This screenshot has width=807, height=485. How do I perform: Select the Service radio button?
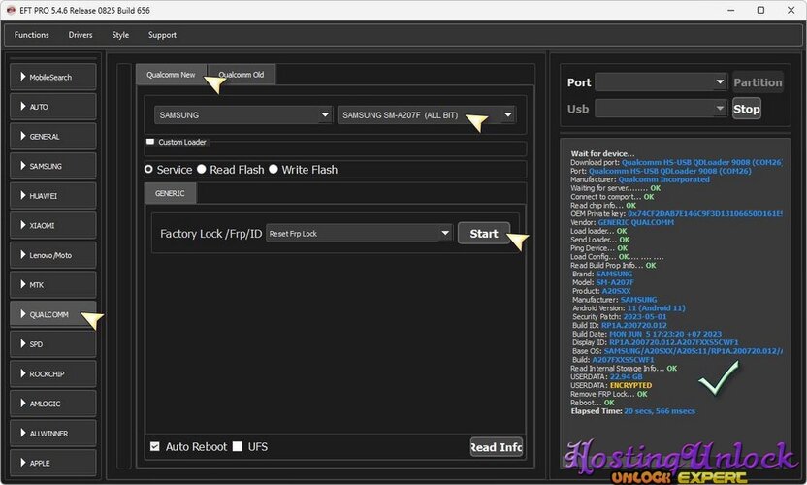[148, 170]
